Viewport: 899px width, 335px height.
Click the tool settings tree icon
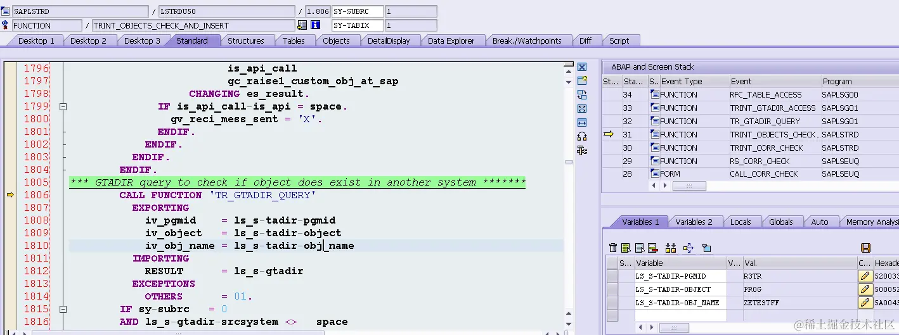582,150
